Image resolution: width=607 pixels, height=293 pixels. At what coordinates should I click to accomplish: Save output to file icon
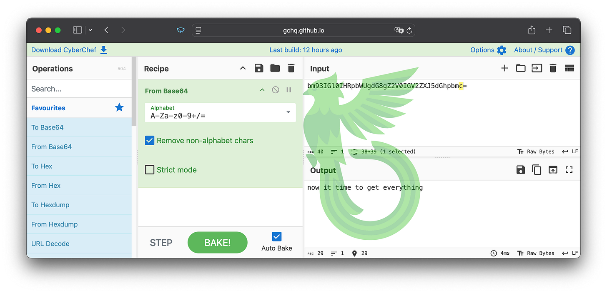(x=521, y=170)
